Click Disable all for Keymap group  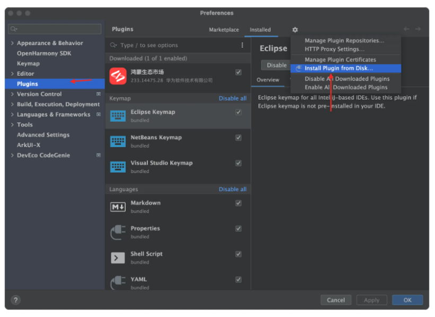(x=232, y=98)
